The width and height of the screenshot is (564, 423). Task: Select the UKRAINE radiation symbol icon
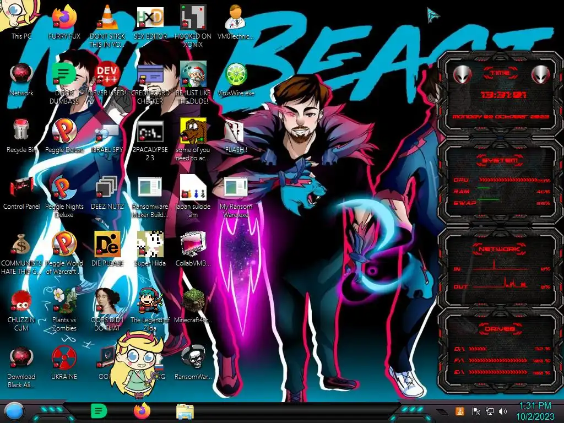tap(64, 362)
